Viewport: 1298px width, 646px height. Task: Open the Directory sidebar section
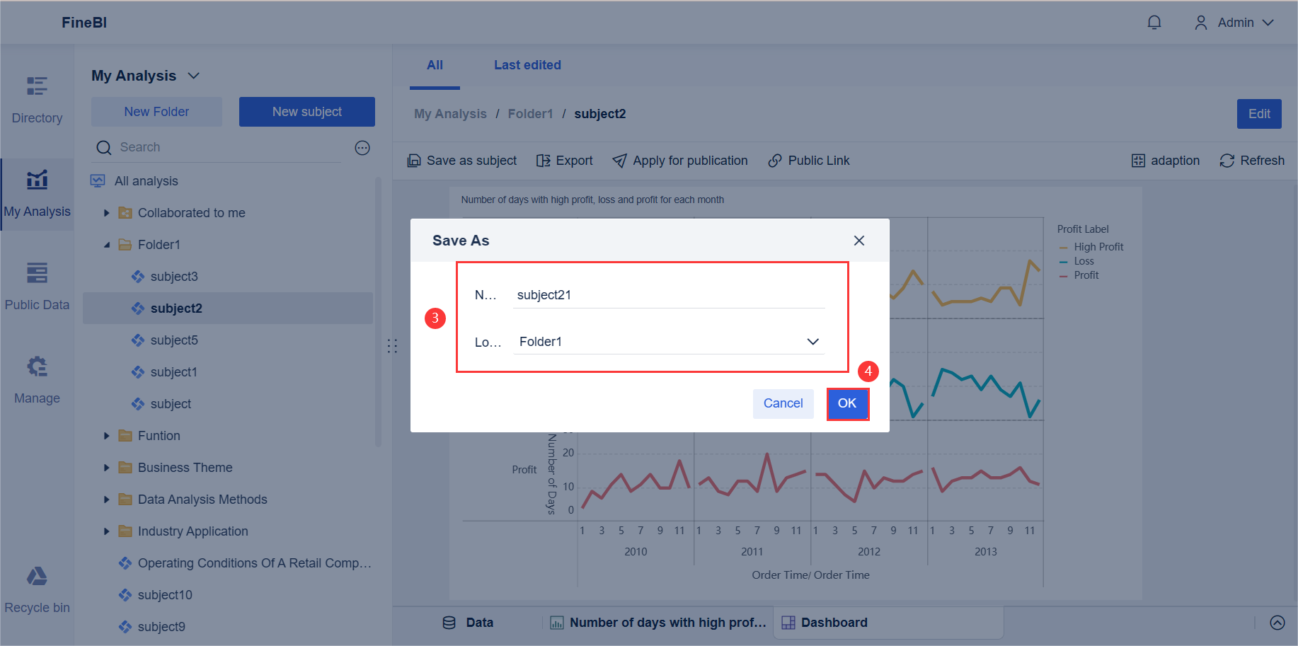[x=37, y=99]
